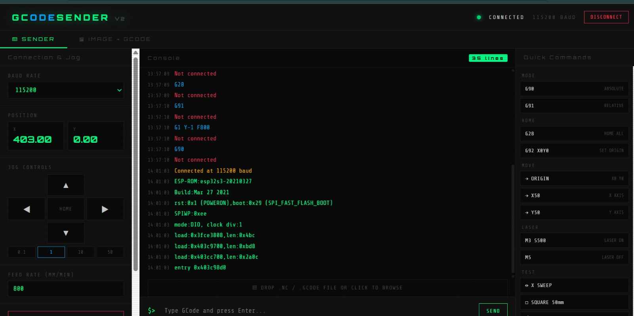Run the X SWEEP test command
The image size is (634, 316).
[x=574, y=285]
